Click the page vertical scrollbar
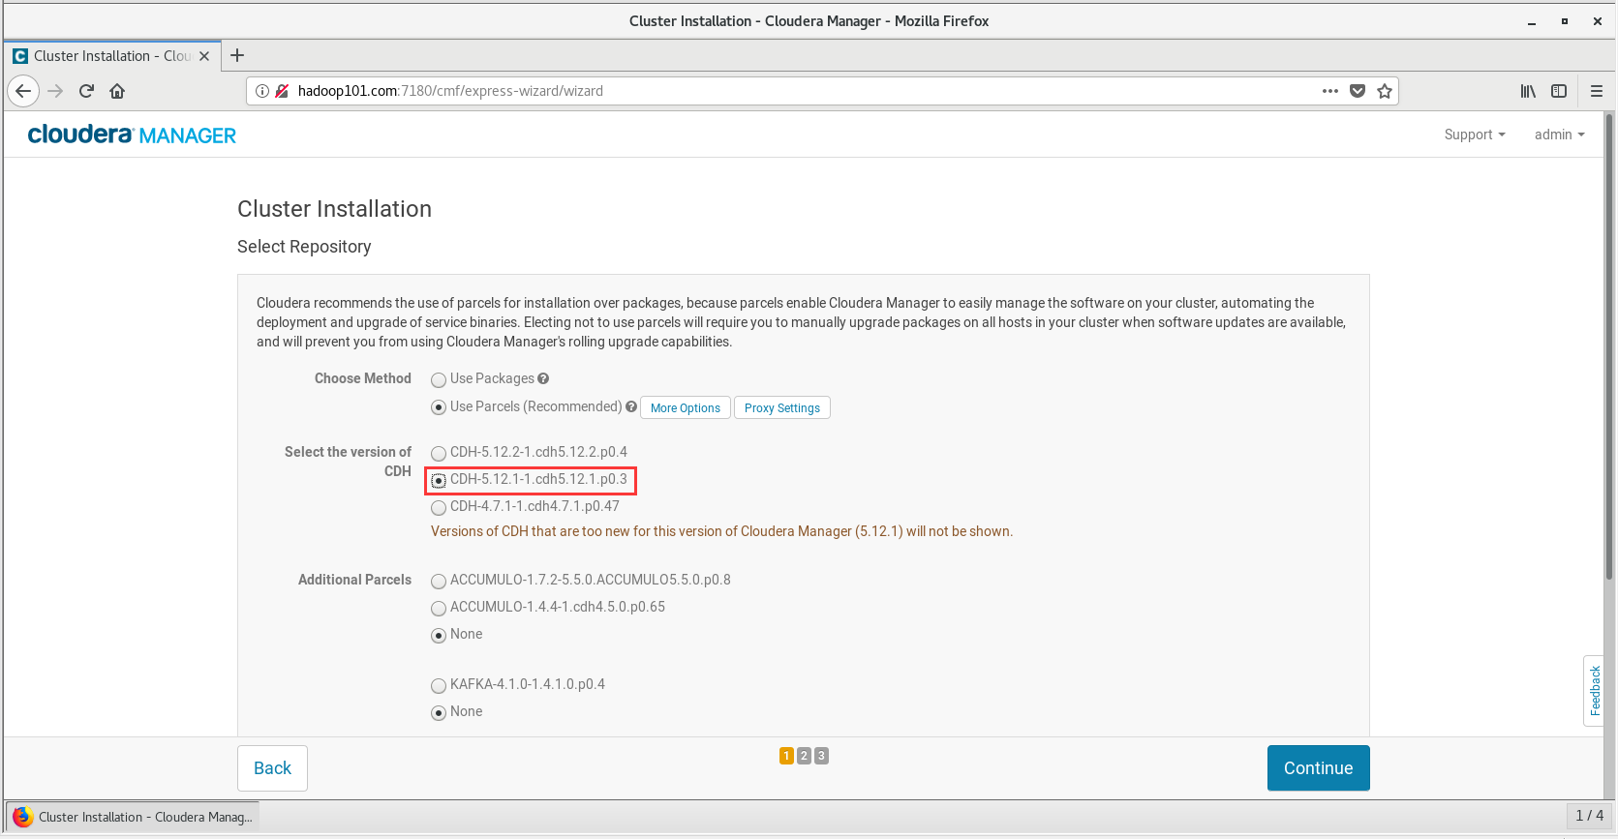 (1609, 348)
